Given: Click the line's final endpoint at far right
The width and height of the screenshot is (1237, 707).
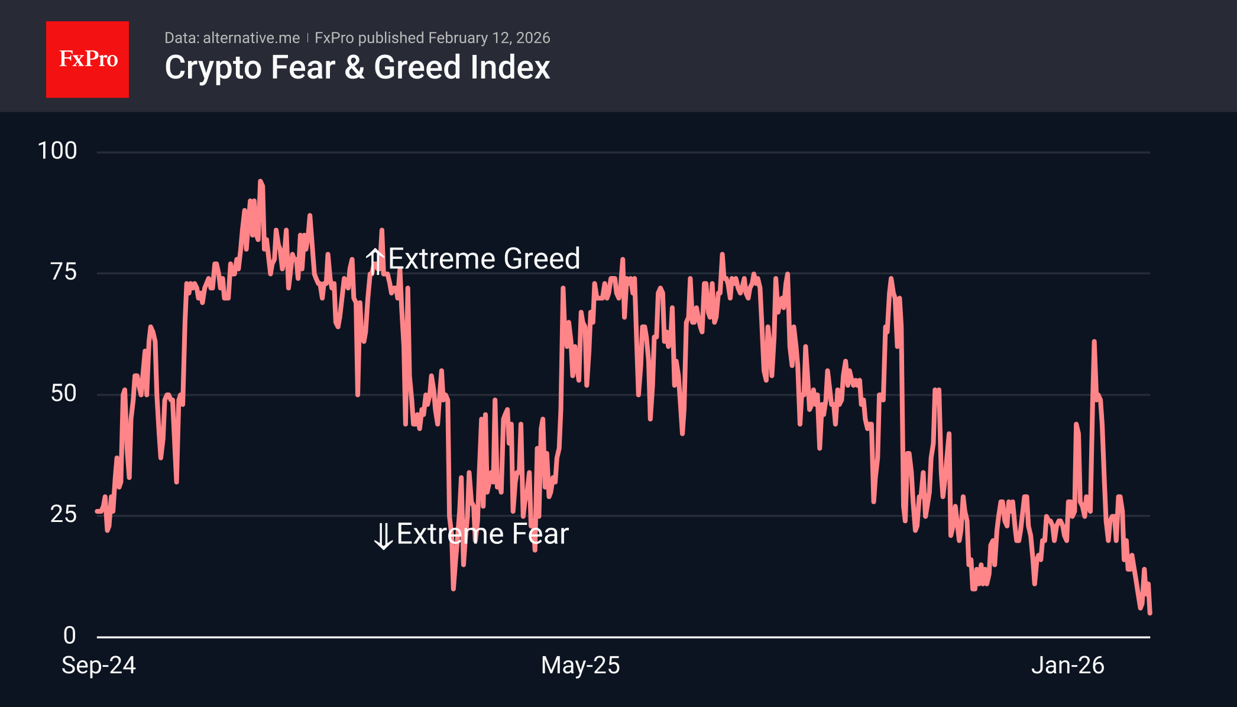Looking at the screenshot, I should click(x=1150, y=613).
